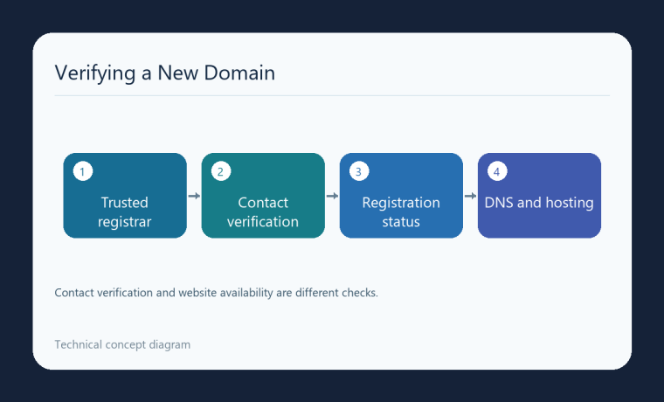The image size is (664, 402).
Task: Select the DNS and hosting step card
Action: coord(540,196)
